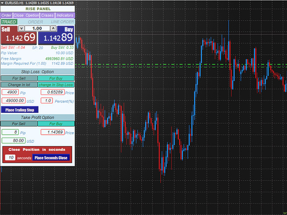Viewport: 287px width, 215px height.
Task: Click Place Seconds Close button
Action: tap(51, 158)
